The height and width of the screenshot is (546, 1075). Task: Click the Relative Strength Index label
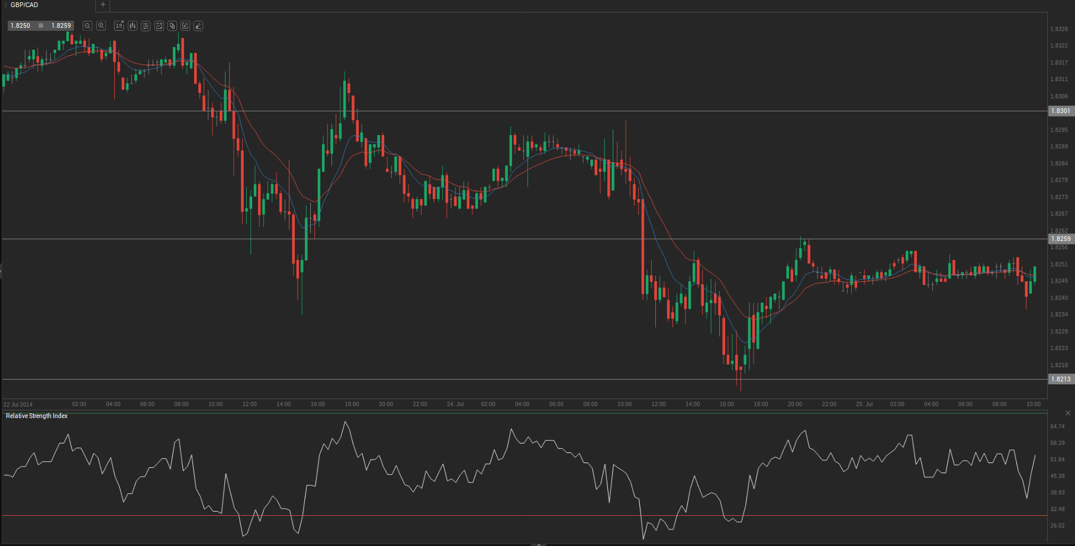coord(37,416)
